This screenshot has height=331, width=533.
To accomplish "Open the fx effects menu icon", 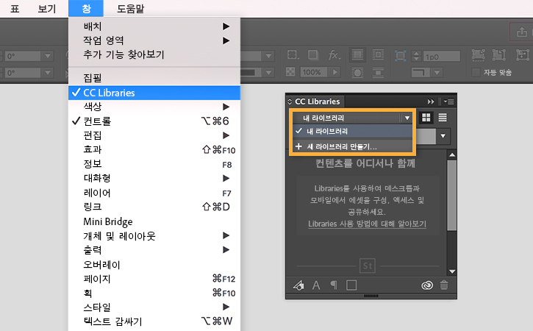I will (335, 54).
